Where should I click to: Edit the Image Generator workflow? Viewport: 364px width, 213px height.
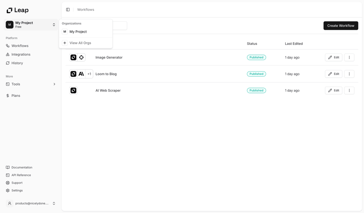pos(334,58)
